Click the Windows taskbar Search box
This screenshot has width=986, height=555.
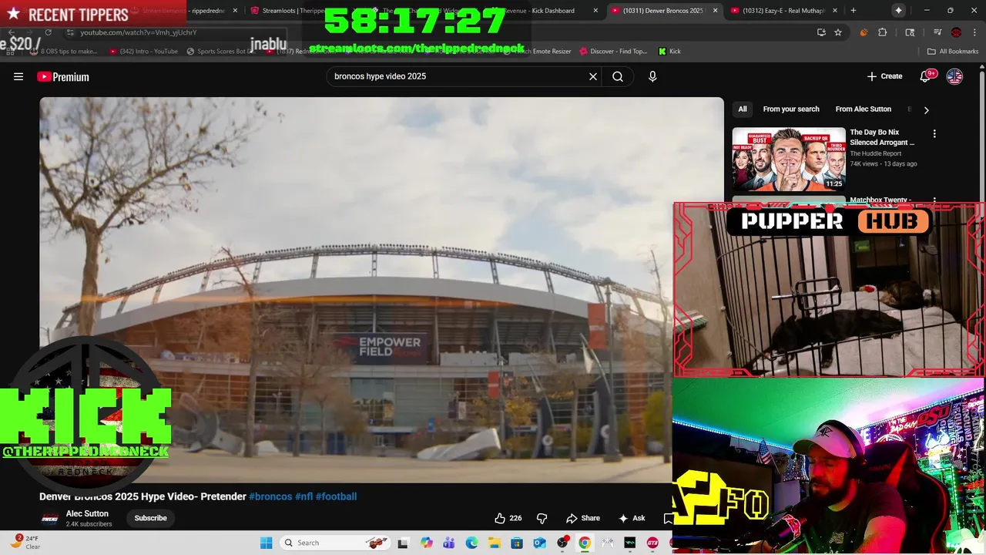click(336, 543)
